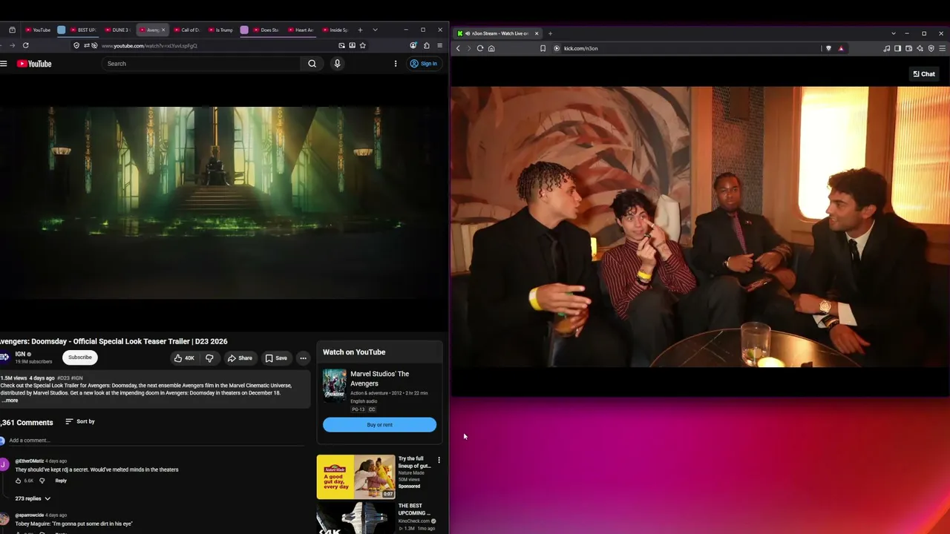Click the Buy or rent button
This screenshot has width=950, height=534.
pyautogui.click(x=379, y=425)
